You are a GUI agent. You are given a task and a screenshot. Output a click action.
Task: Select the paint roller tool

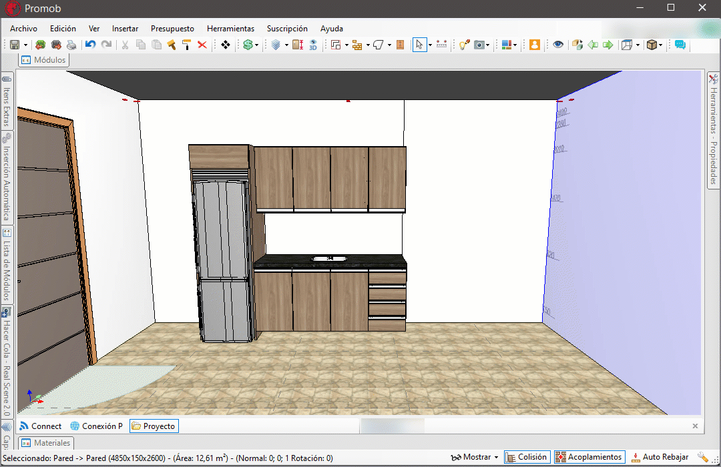click(187, 45)
